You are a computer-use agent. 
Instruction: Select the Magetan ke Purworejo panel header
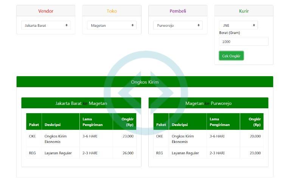[208, 103]
